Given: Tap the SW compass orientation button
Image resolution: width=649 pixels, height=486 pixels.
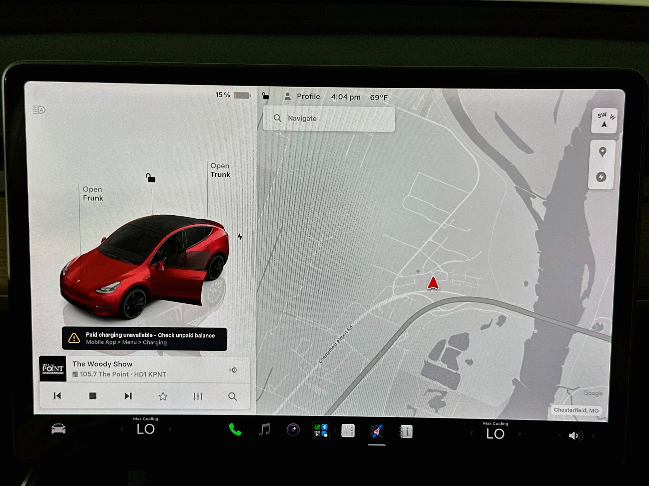Looking at the screenshot, I should coord(604,120).
